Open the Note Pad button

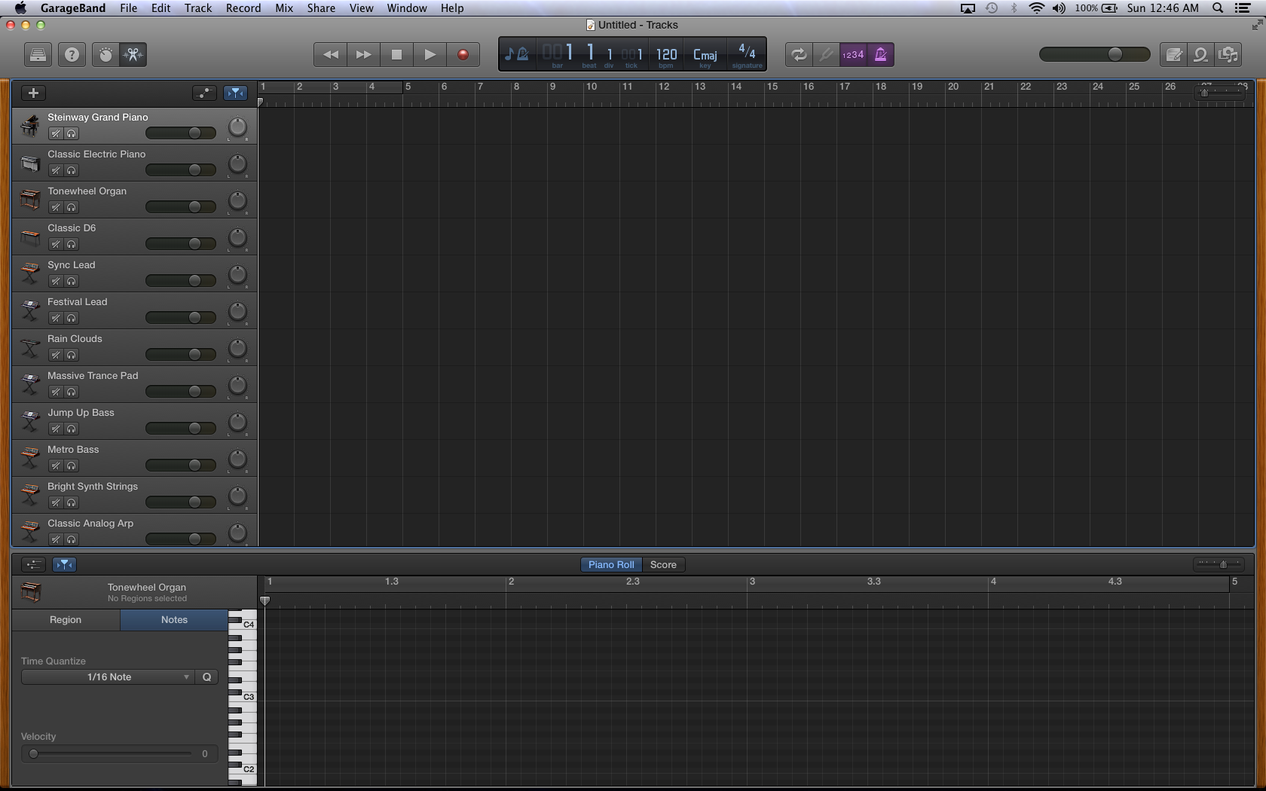(x=1173, y=55)
